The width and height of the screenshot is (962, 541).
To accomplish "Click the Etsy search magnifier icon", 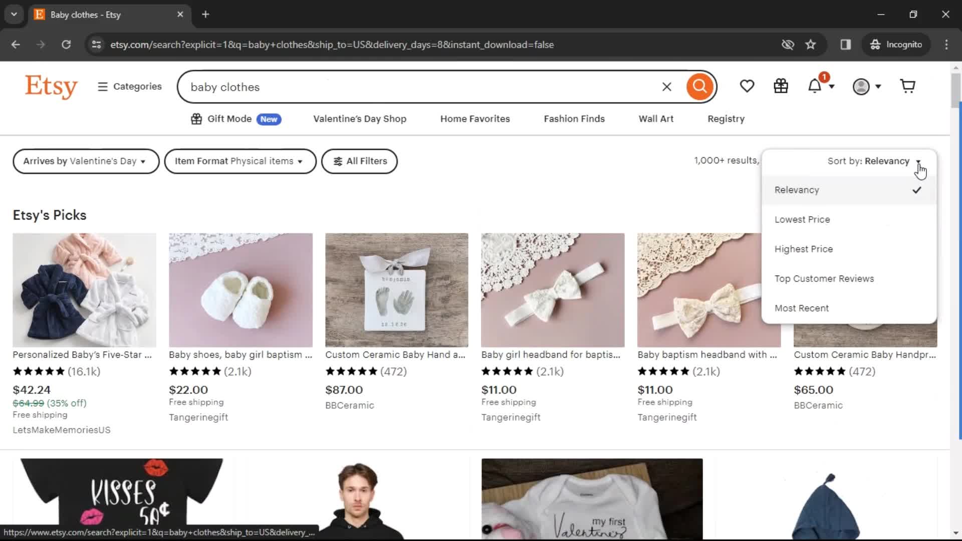I will (699, 86).
